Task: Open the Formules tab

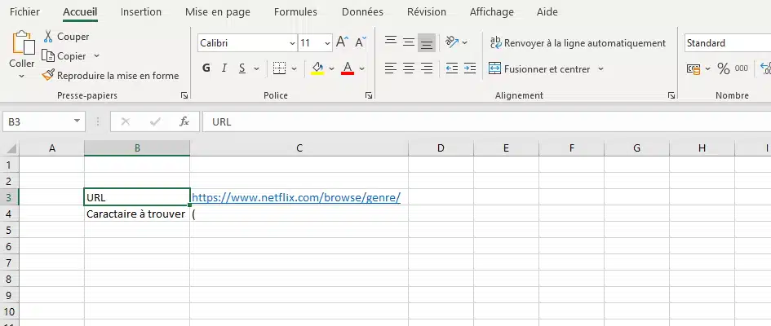Action: [295, 11]
